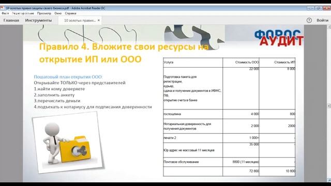Close the '10 золотых правил' document tab
The image size is (331, 186).
(99, 21)
